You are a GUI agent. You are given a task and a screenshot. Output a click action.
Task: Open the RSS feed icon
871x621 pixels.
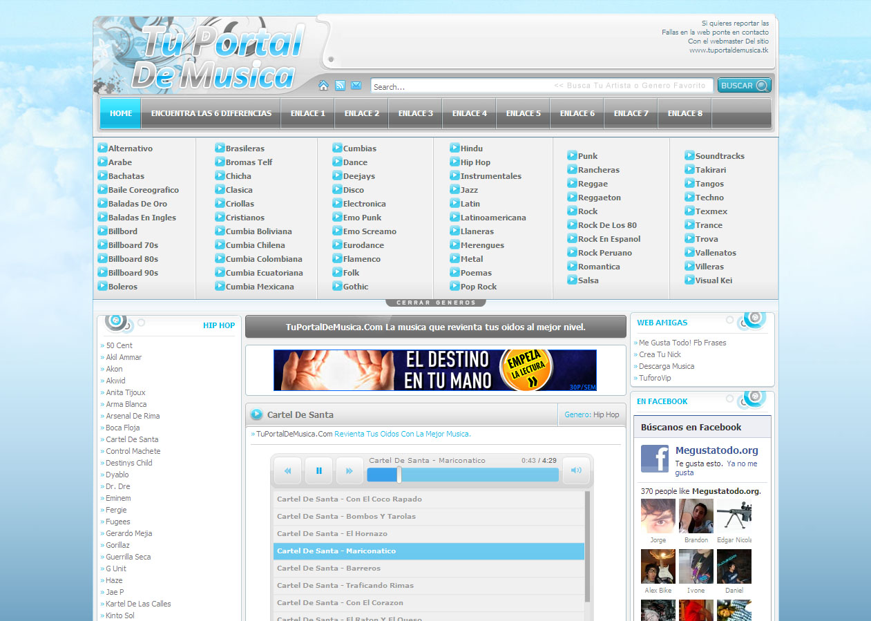[x=340, y=86]
